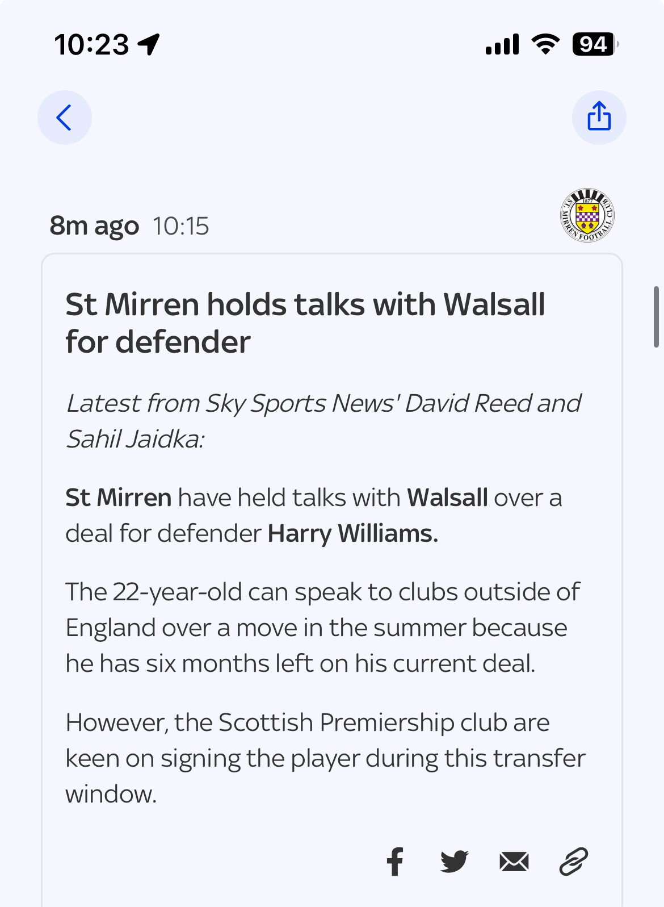This screenshot has height=907, width=664.
Task: Tap the Latest from Sky Sports News byline
Action: (x=324, y=421)
